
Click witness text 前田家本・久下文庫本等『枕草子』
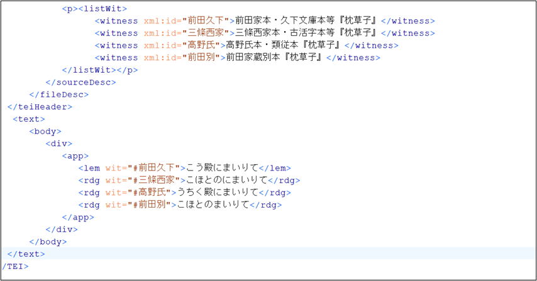click(x=306, y=21)
